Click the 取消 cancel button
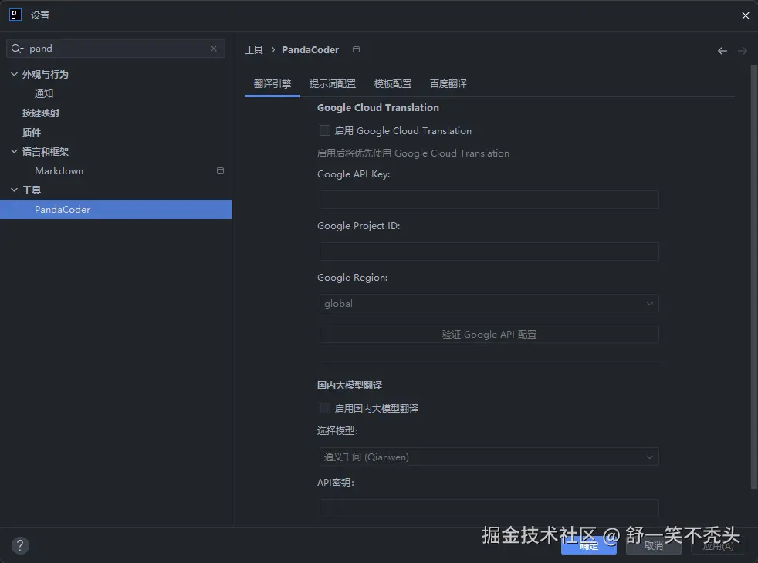 click(x=654, y=546)
